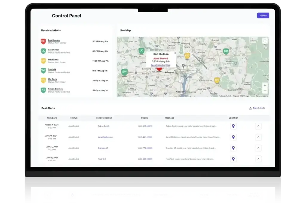
Task: Open Janet McKenney beacon holder link
Action: point(105,137)
